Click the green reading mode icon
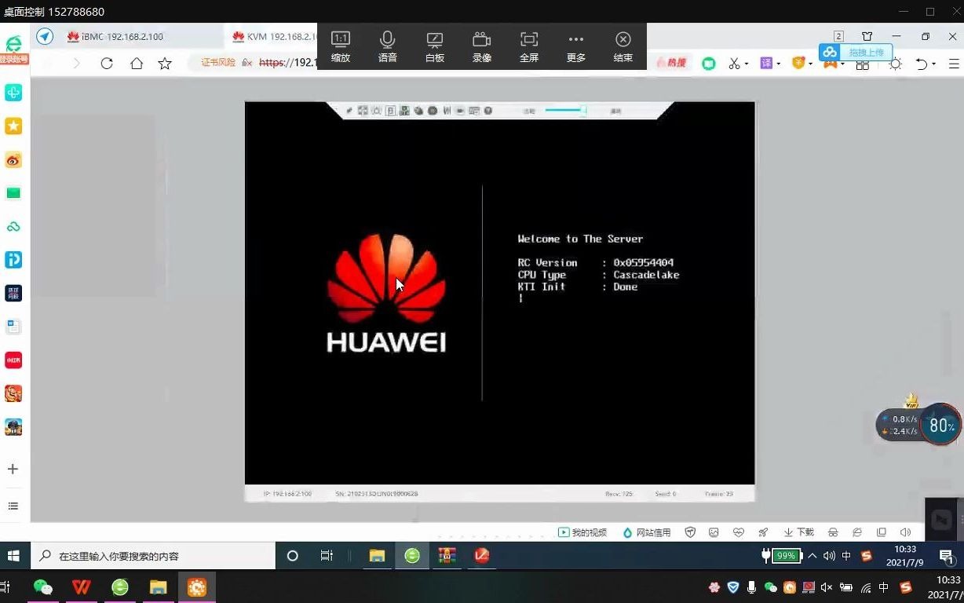The width and height of the screenshot is (964, 603). [709, 64]
